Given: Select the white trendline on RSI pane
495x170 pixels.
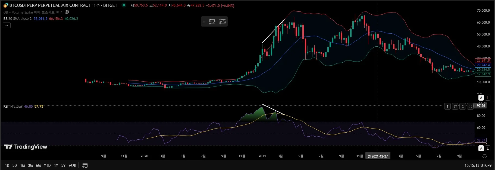Looking at the screenshot, I should [x=273, y=110].
